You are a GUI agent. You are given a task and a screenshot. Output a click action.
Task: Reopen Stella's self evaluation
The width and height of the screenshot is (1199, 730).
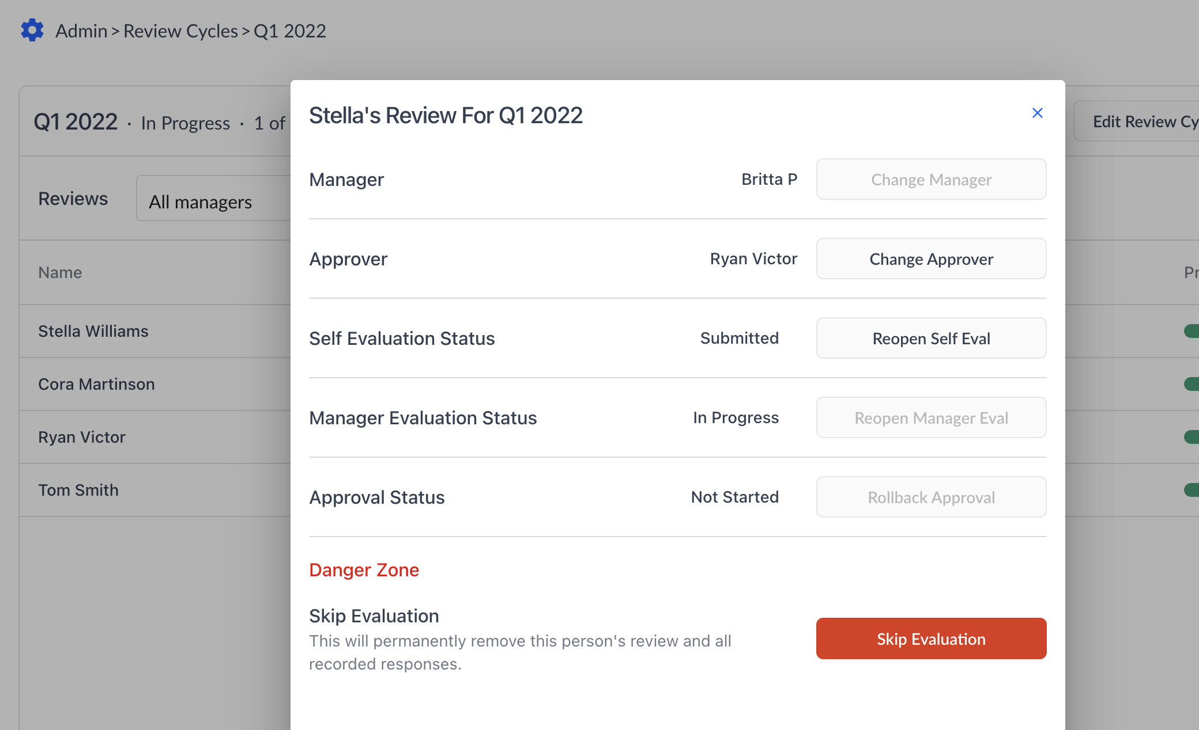click(931, 339)
